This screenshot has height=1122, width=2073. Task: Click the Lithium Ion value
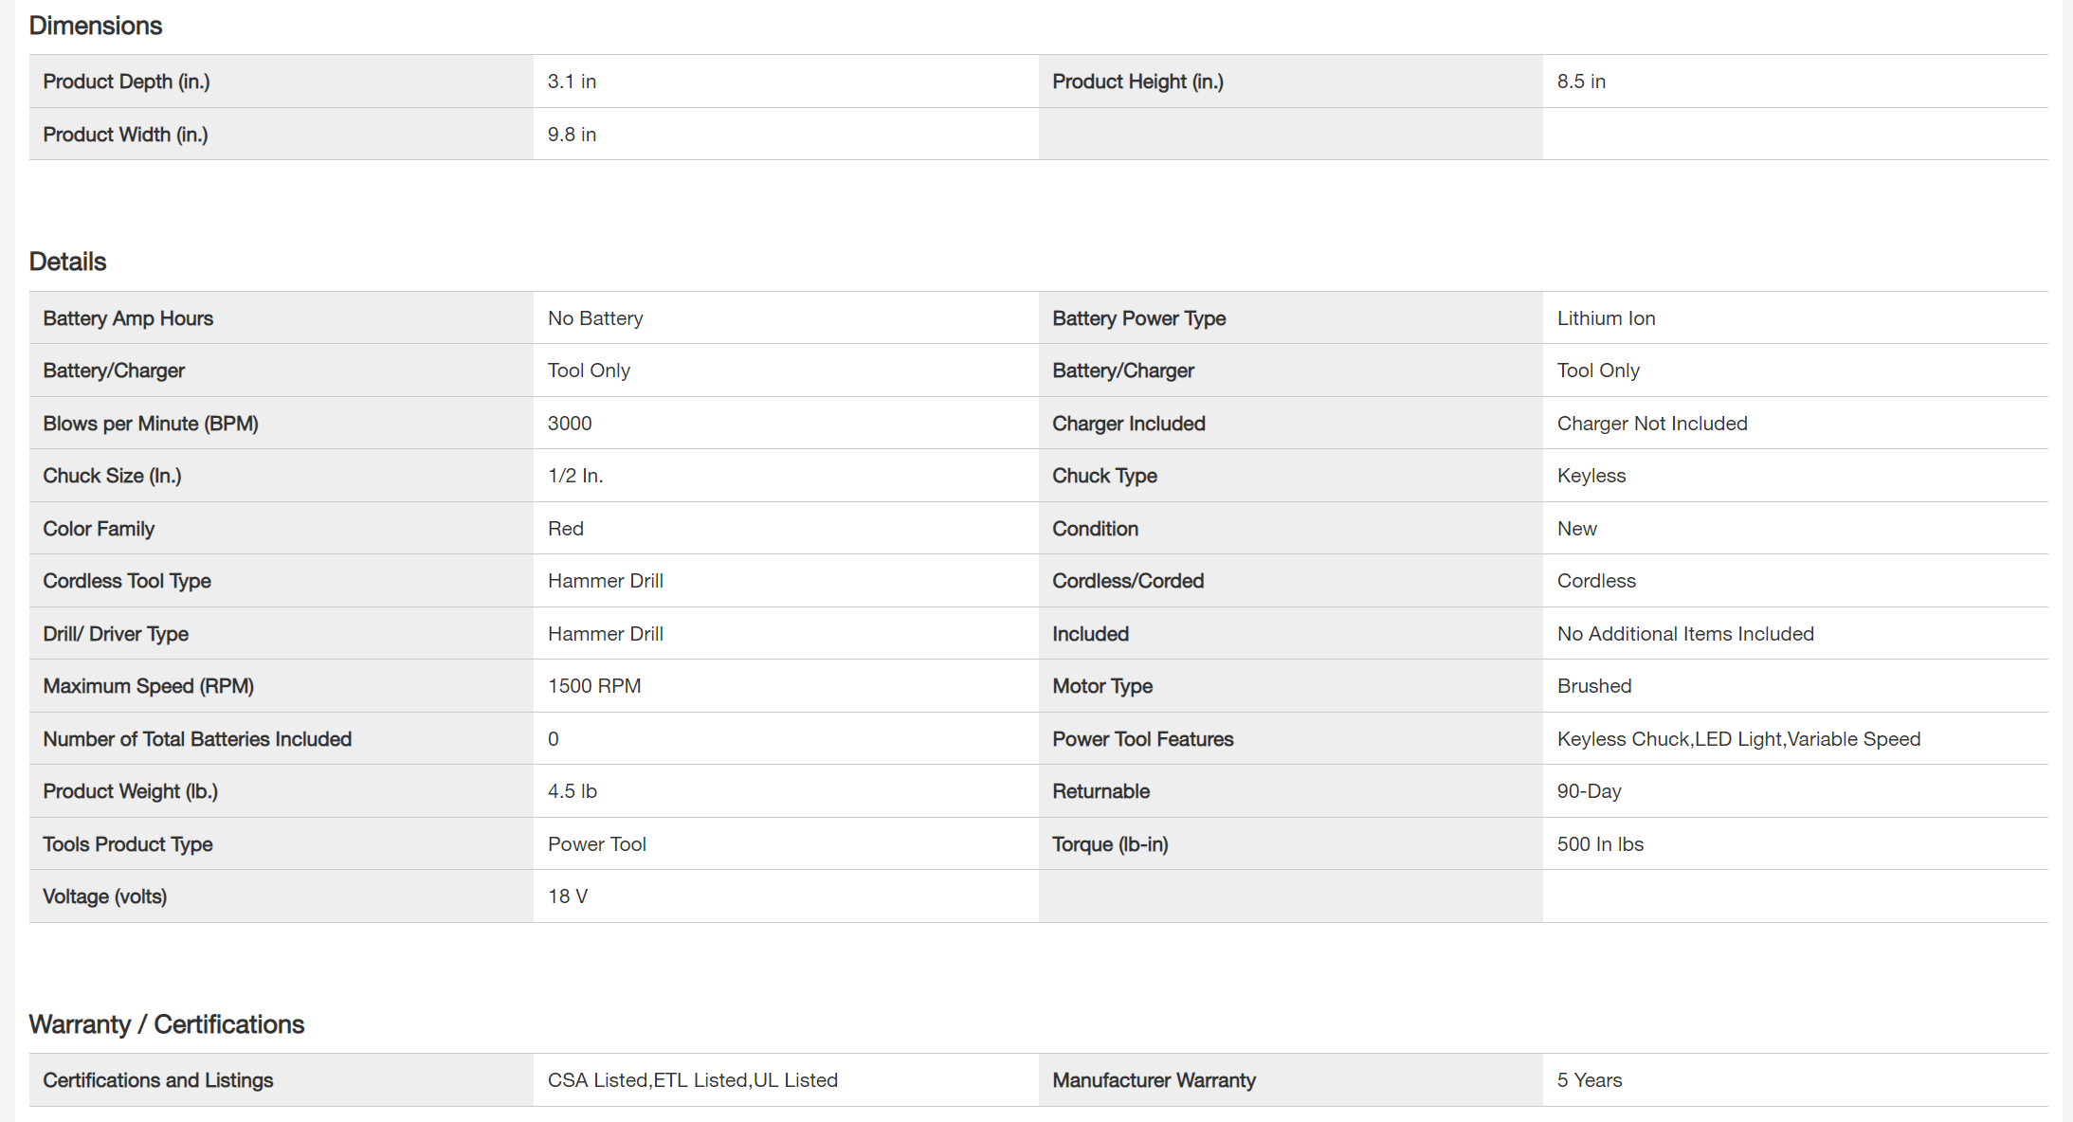point(1606,318)
